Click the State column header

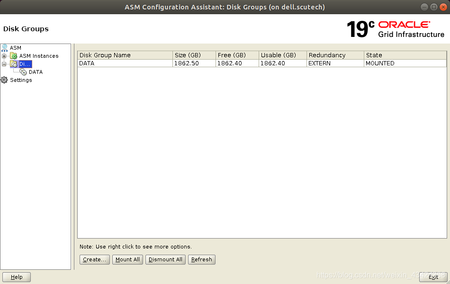click(405, 55)
